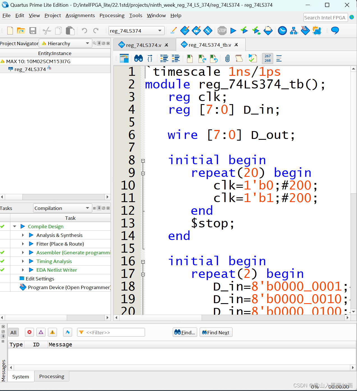Open the Timing Analyzer clock icon
Image resolution: width=357 pixels, height=391 pixels.
pyautogui.click(x=282, y=31)
